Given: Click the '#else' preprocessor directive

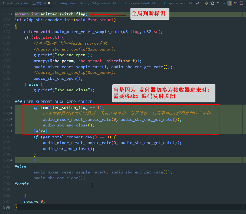Looking at the screenshot, I should (20, 166).
